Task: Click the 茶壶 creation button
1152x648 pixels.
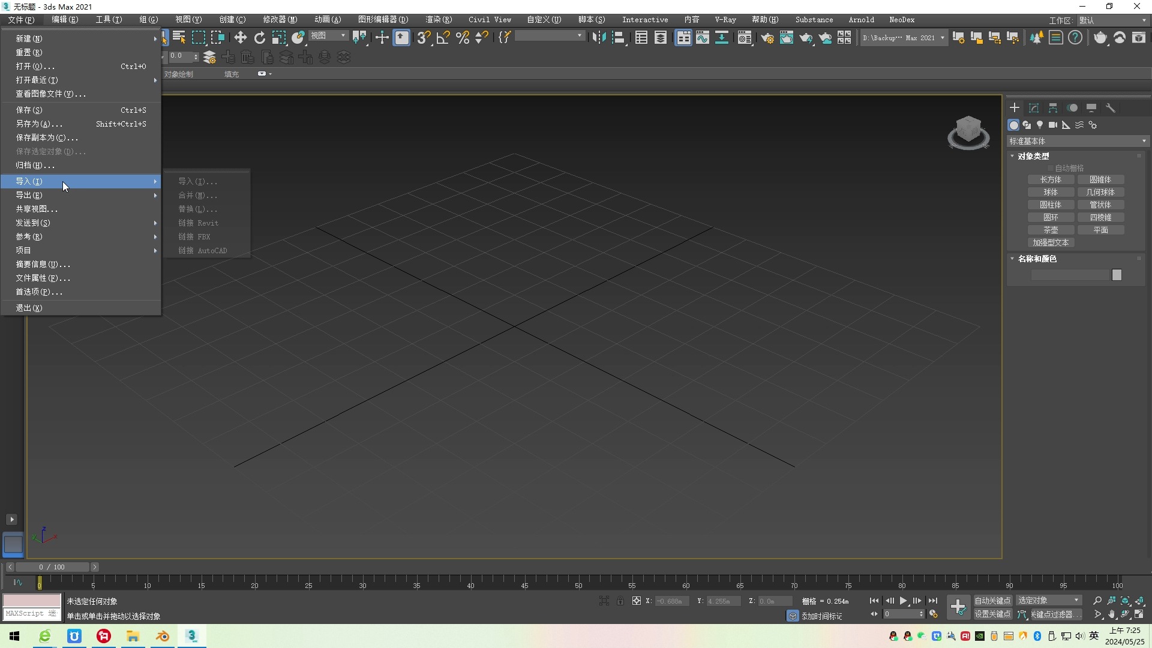Action: click(x=1051, y=230)
